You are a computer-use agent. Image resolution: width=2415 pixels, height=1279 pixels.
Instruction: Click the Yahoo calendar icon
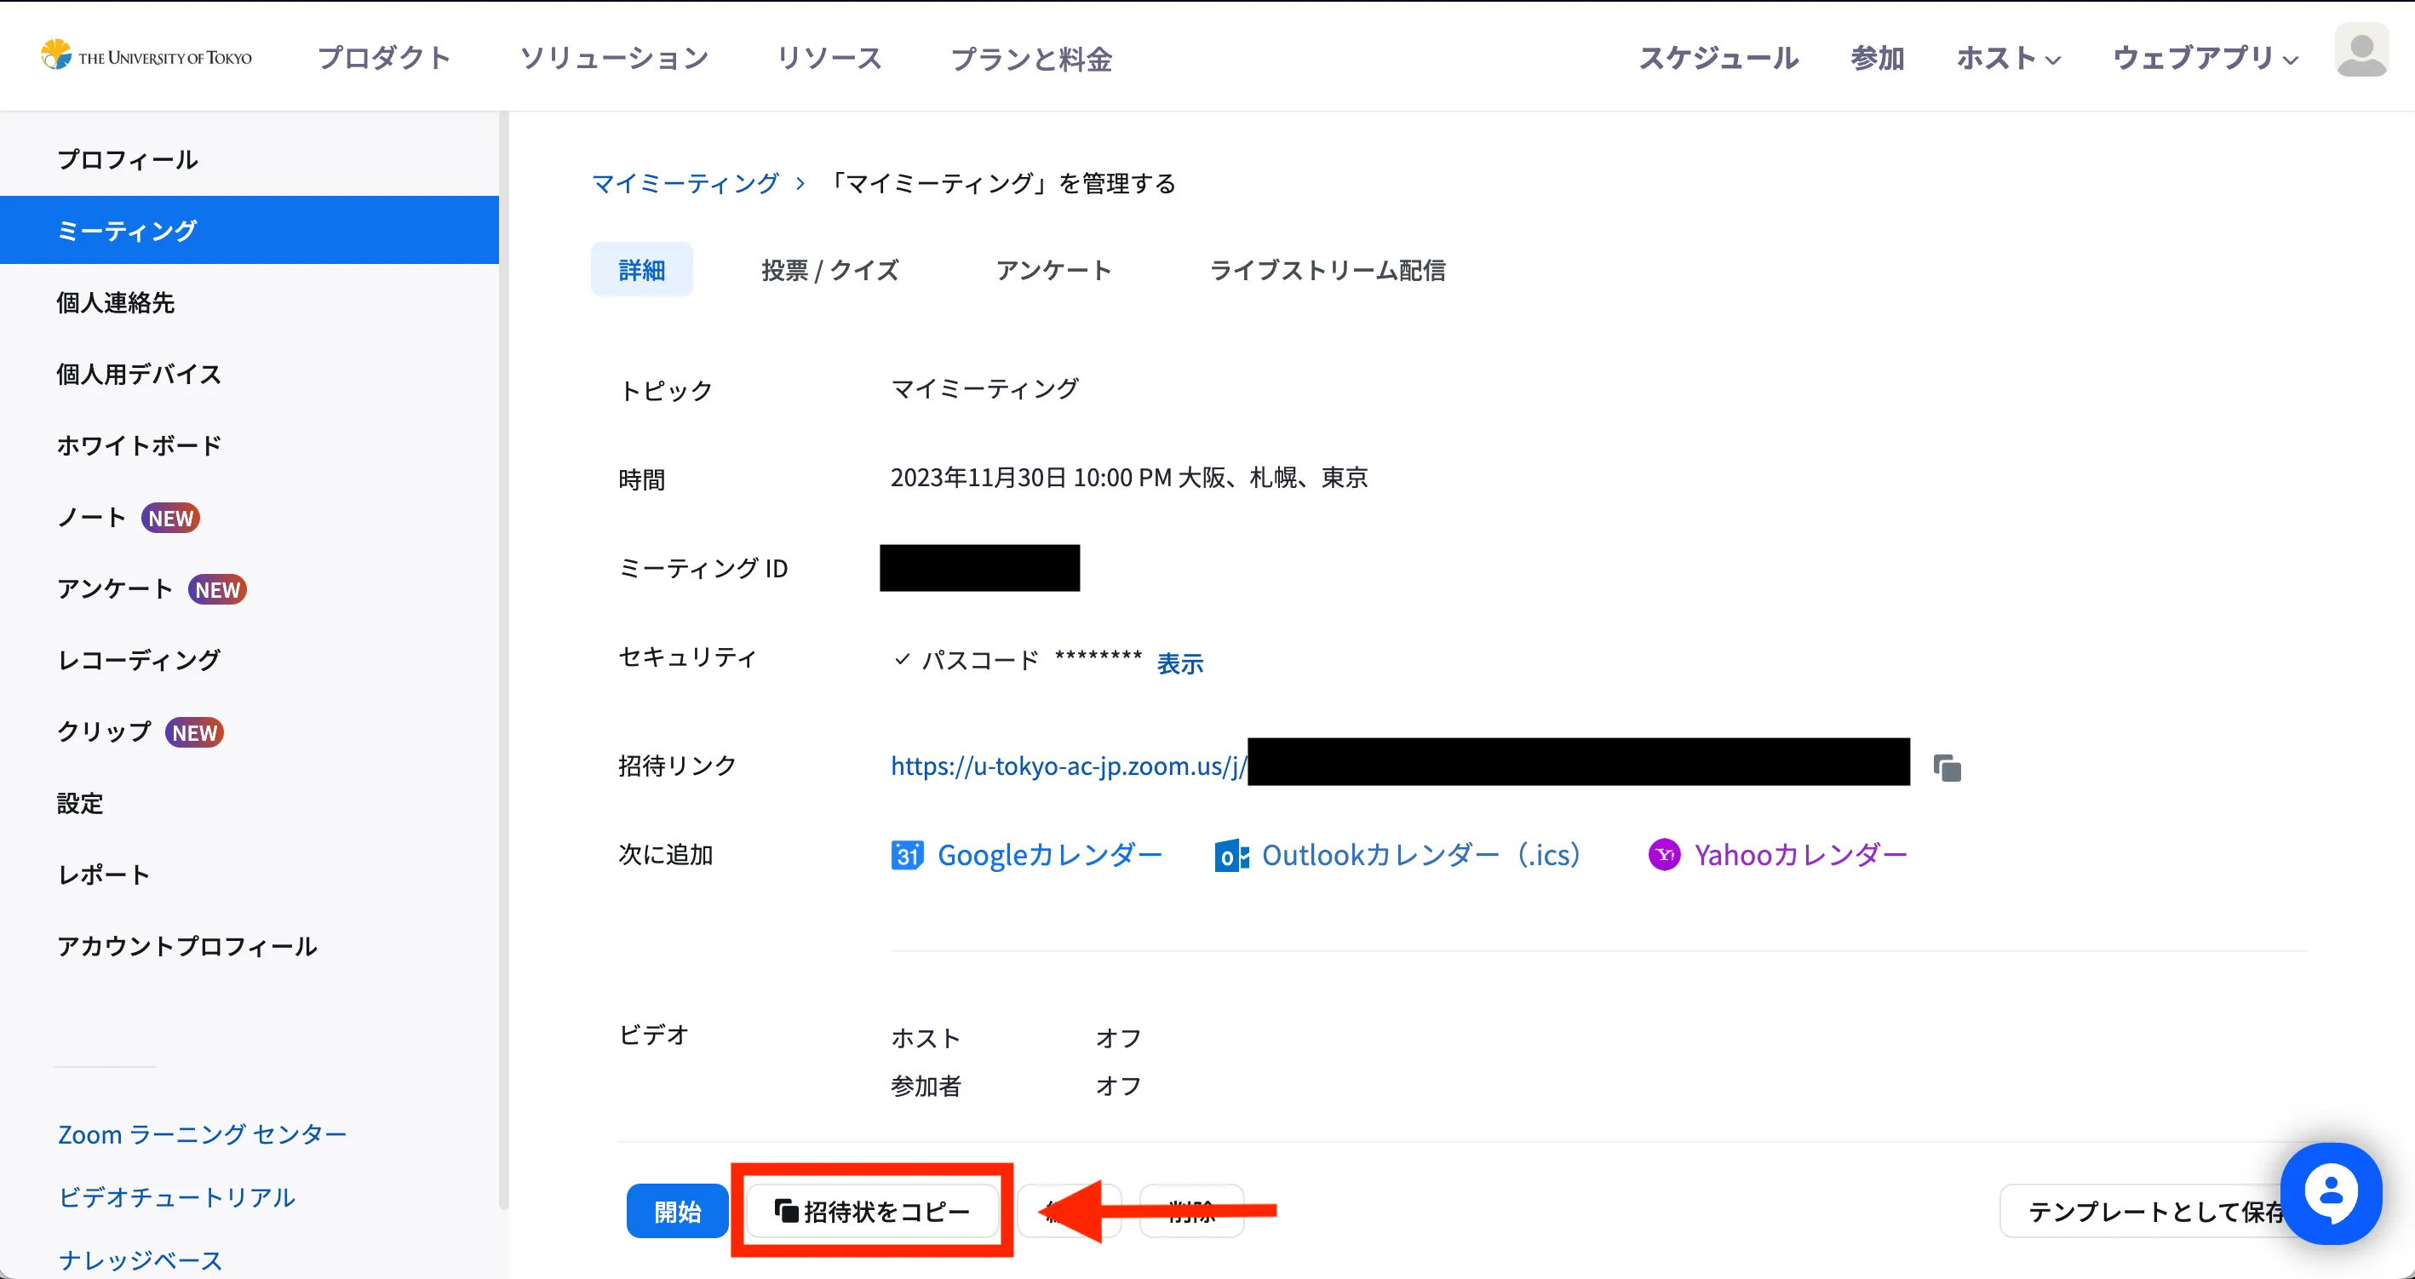point(1664,854)
